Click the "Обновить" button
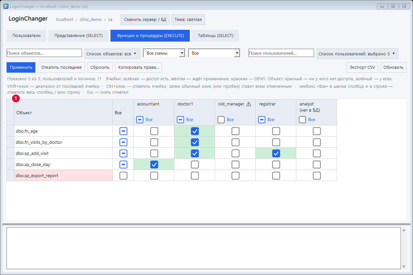This screenshot has width=413, height=275. point(393,67)
